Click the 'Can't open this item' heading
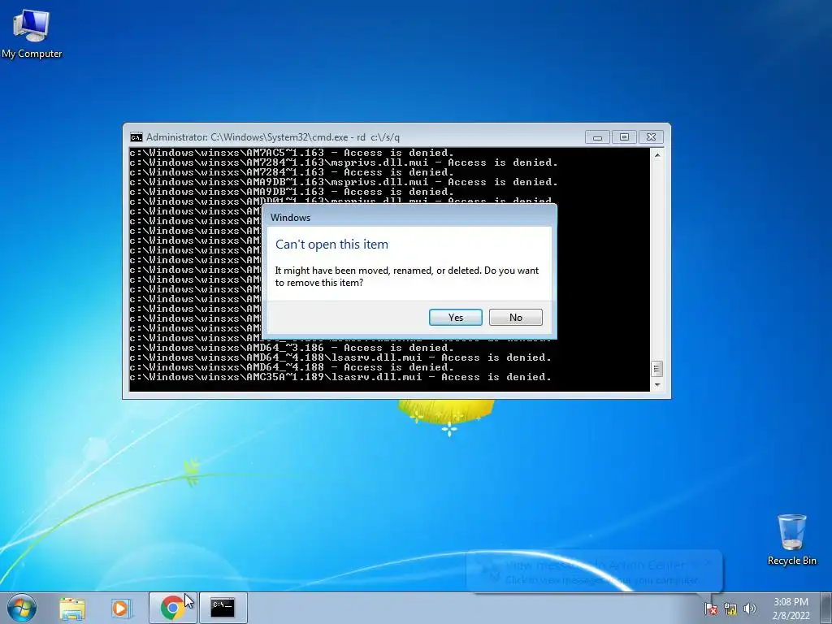The width and height of the screenshot is (832, 624). (x=331, y=245)
